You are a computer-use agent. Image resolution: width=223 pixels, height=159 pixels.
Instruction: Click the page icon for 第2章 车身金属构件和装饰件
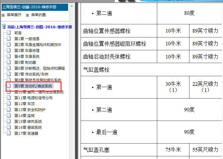click(x=9, y=44)
